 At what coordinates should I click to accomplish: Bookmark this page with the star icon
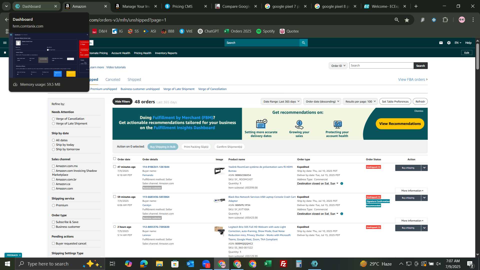click(407, 20)
